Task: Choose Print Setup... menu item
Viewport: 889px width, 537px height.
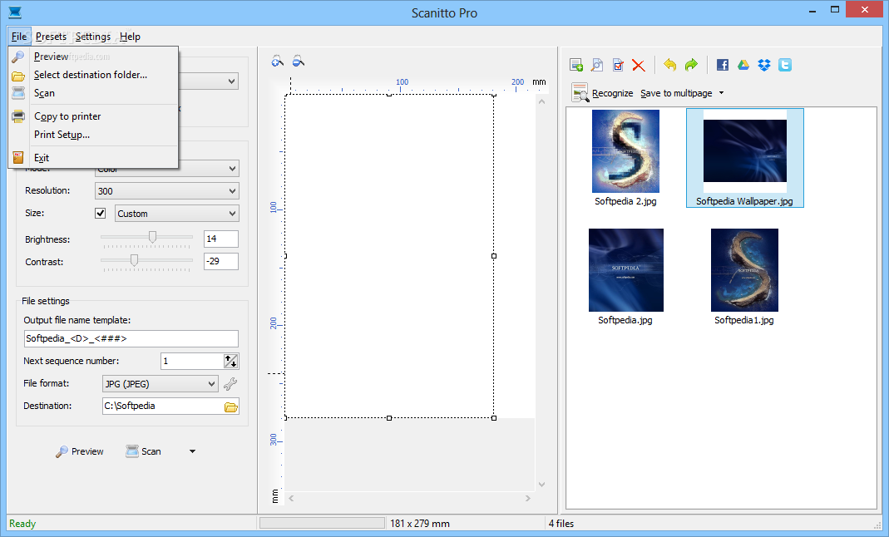Action: [93, 135]
